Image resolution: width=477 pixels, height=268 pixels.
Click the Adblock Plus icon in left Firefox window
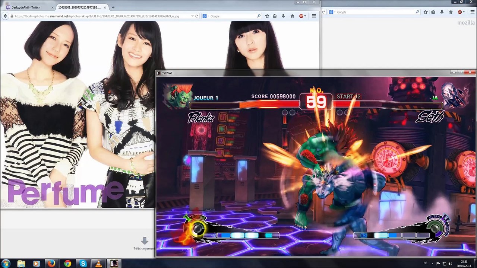[301, 16]
